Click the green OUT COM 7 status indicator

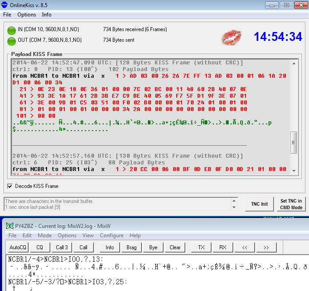pyautogui.click(x=12, y=41)
